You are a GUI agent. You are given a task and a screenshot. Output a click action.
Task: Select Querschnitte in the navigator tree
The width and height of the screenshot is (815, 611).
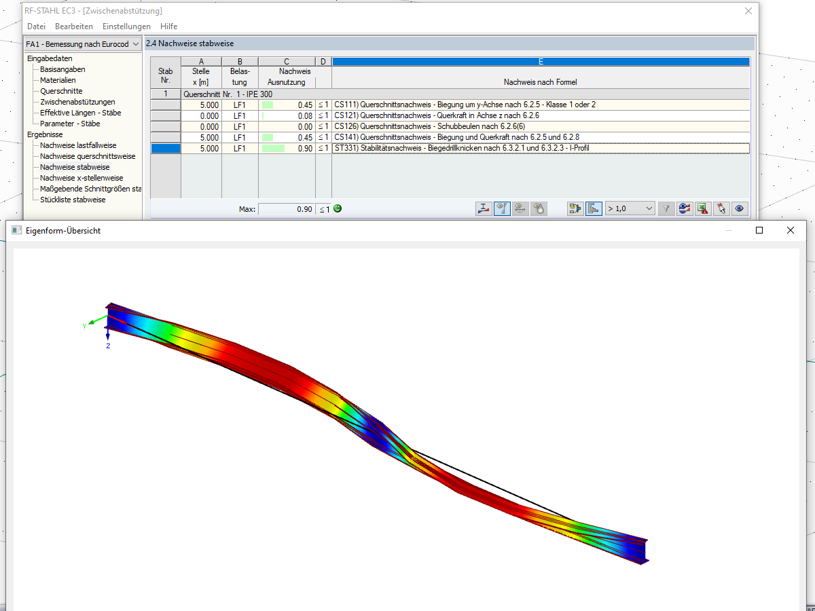pos(61,91)
